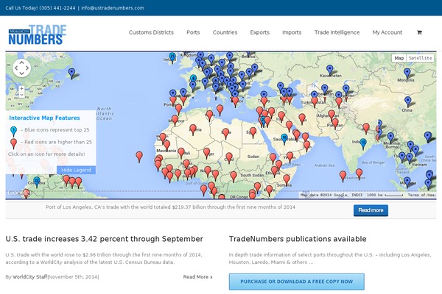Image resolution: width=442 pixels, height=294 pixels.
Task: Click the phone number (305) 441-2244
Action: 57,8
